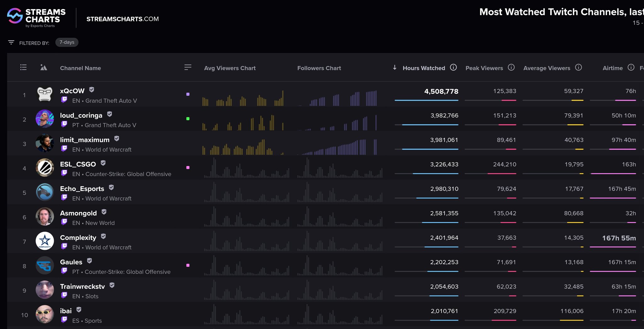Click the verified badge next to xQcOW
The height and width of the screenshot is (329, 644).
pyautogui.click(x=92, y=90)
